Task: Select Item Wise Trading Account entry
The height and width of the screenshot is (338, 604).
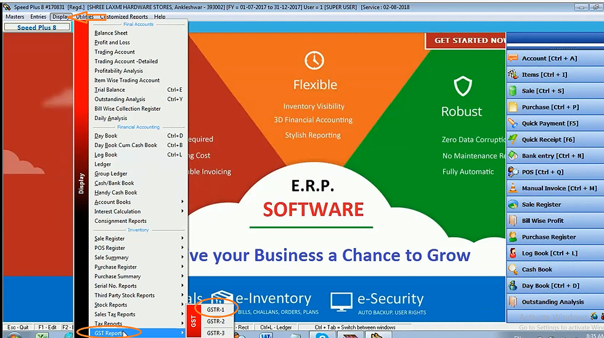Action: tap(127, 81)
